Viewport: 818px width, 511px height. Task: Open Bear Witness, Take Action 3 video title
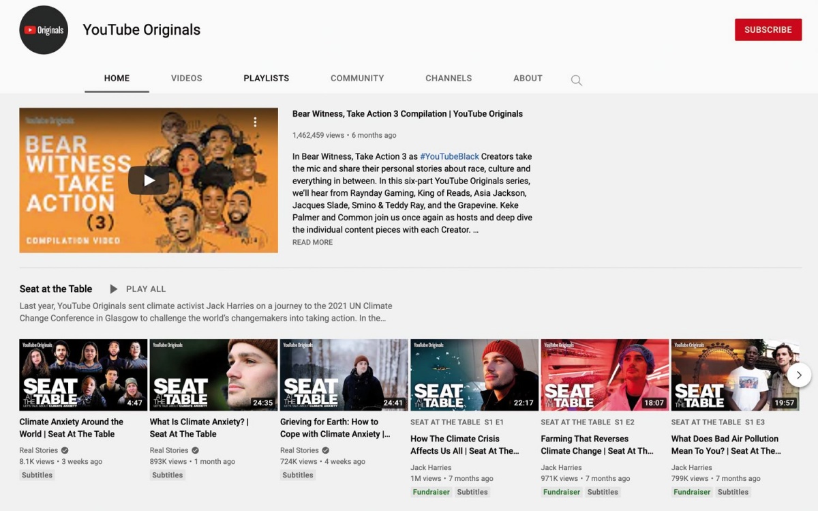408,114
